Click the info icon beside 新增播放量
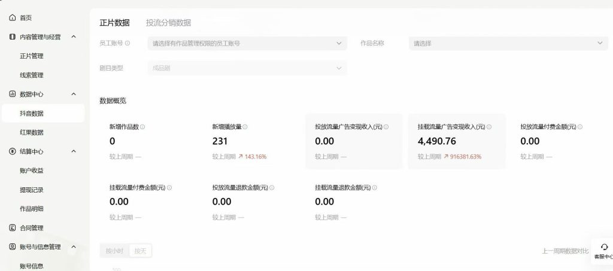Viewport: 613px width, 271px height. [245, 127]
